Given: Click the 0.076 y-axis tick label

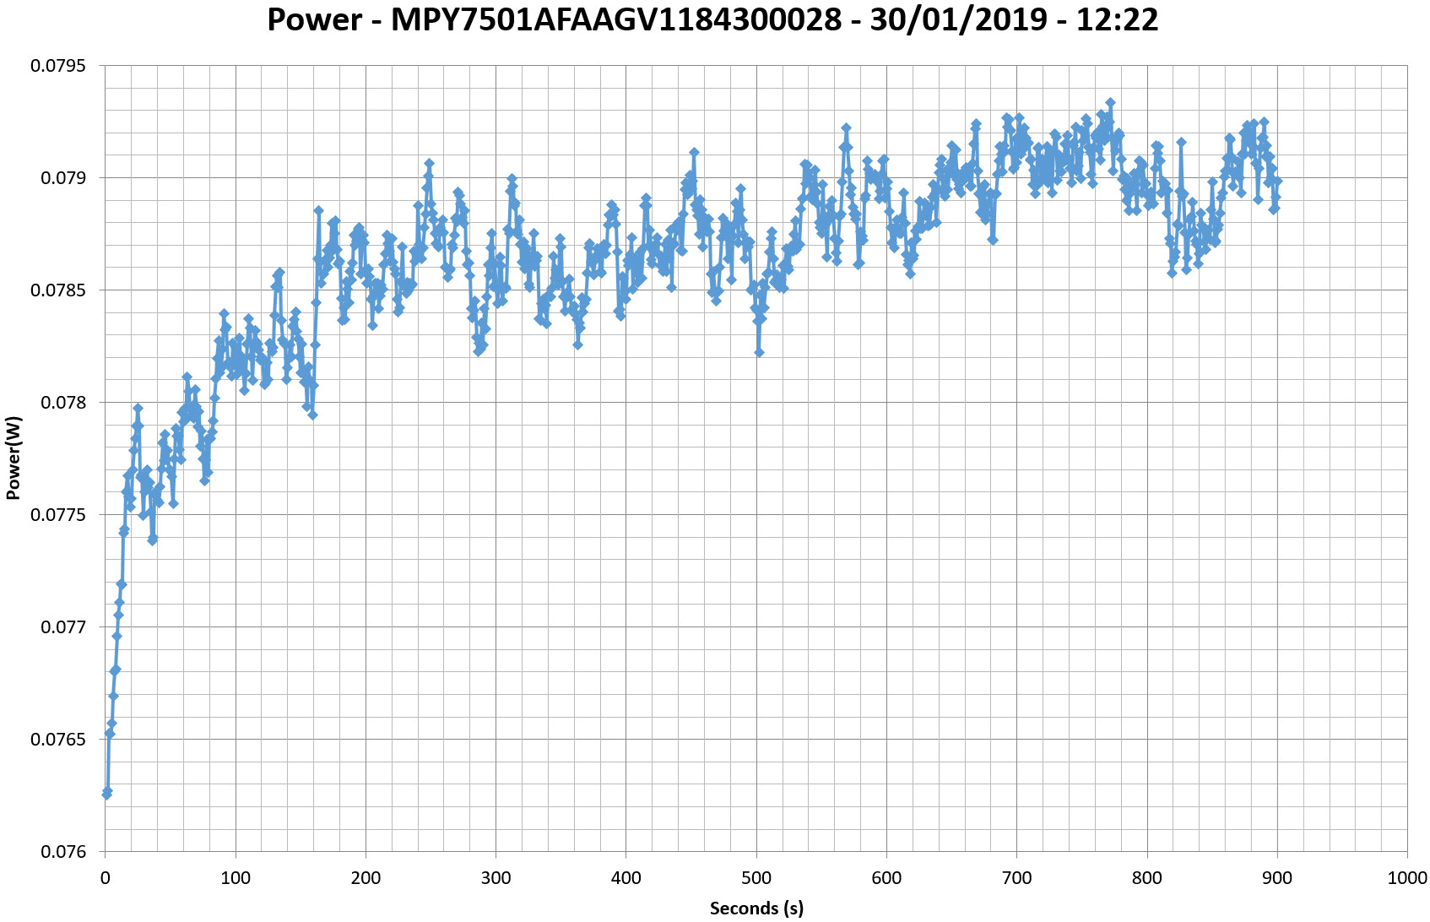Looking at the screenshot, I should [67, 852].
